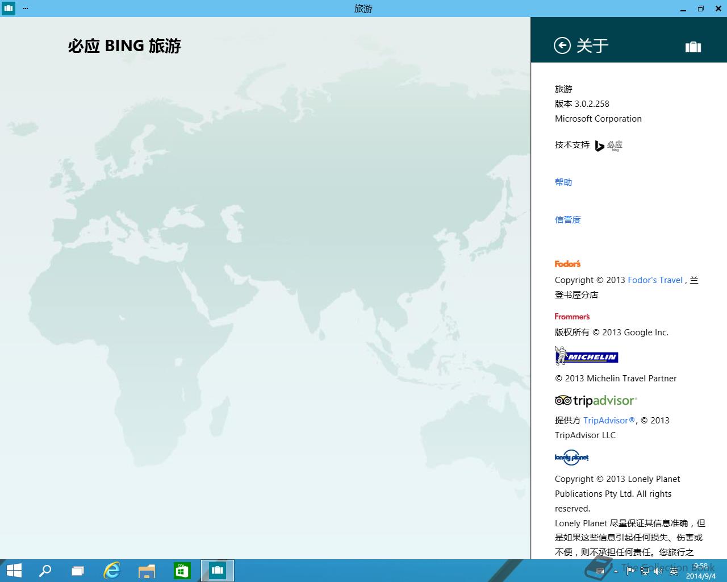The image size is (727, 582).
Task: Click © 2013 Michelin Travel Partner text
Action: [616, 379]
